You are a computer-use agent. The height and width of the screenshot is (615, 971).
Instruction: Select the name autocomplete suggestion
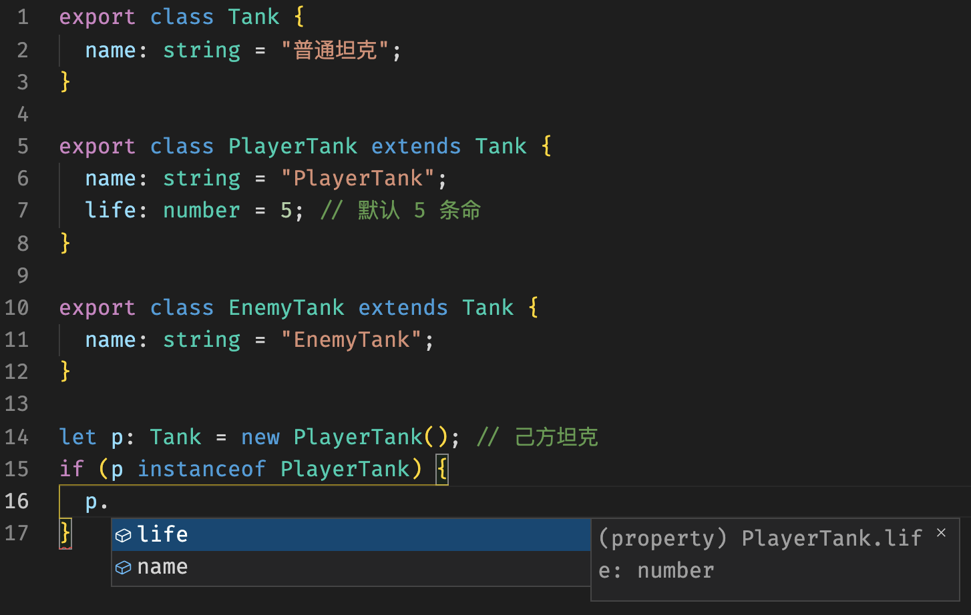point(351,567)
